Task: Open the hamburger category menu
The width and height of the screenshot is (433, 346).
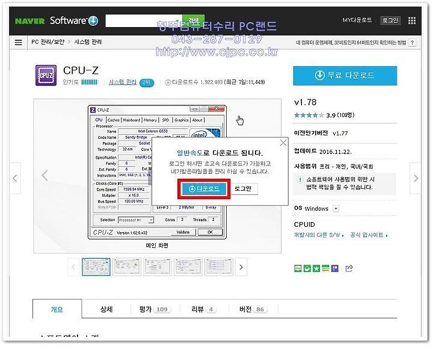Action: tap(18, 43)
